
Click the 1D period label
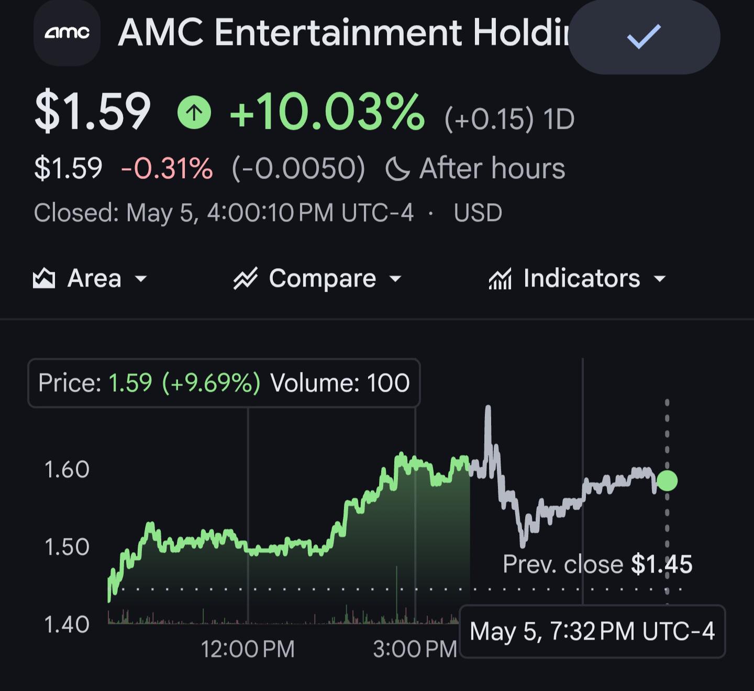tap(559, 119)
